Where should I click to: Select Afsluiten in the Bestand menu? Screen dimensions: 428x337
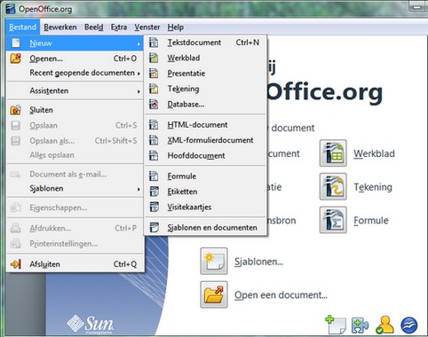tap(75, 264)
